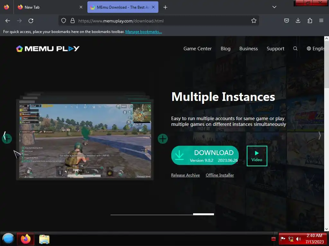The width and height of the screenshot is (329, 246).
Task: Click the scrollbar down arrow
Action: [x=326, y=229]
